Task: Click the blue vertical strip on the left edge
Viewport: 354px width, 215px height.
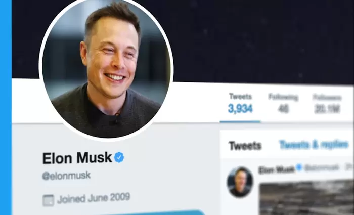Action: pyautogui.click(x=6, y=107)
